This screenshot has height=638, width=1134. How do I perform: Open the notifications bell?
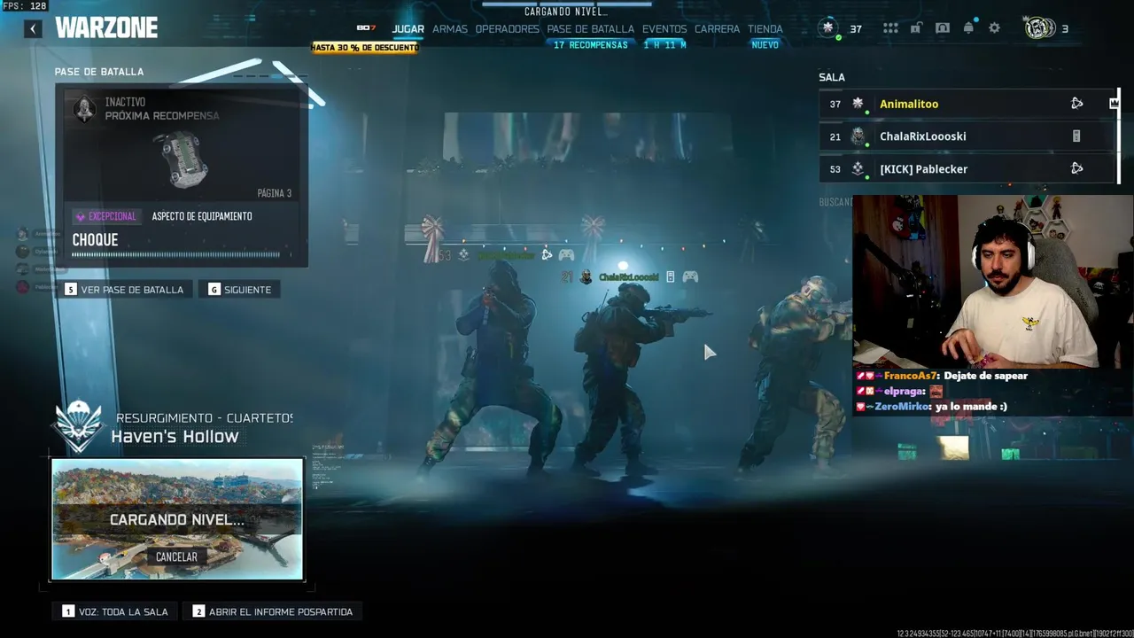point(968,28)
